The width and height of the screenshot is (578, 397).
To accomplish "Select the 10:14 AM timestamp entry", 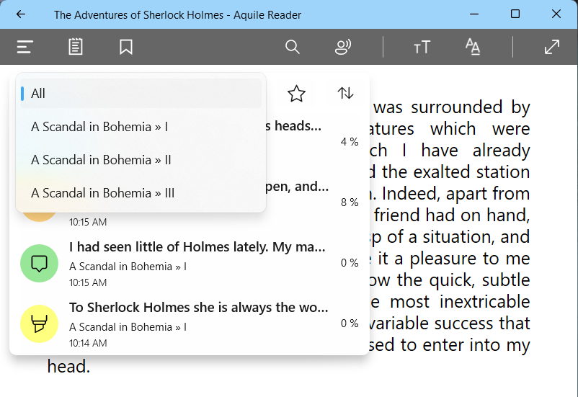I will tap(88, 343).
